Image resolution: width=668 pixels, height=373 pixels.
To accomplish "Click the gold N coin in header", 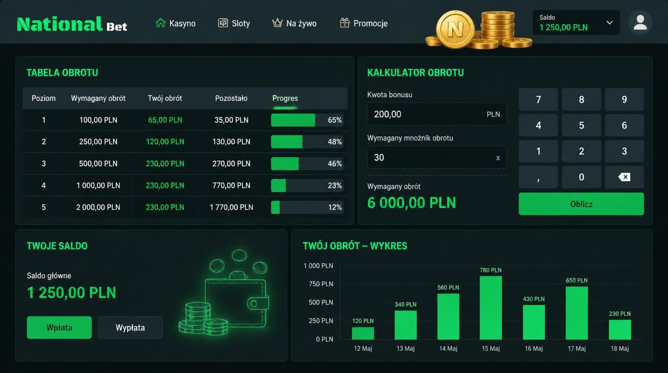I will coord(455,30).
